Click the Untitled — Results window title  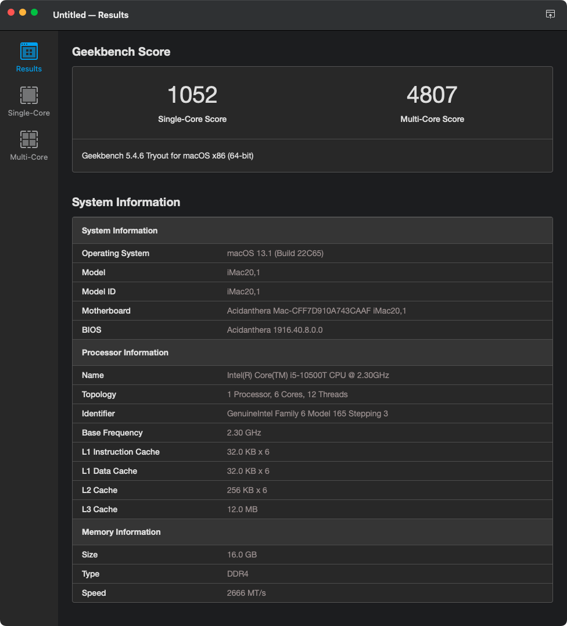coord(91,15)
